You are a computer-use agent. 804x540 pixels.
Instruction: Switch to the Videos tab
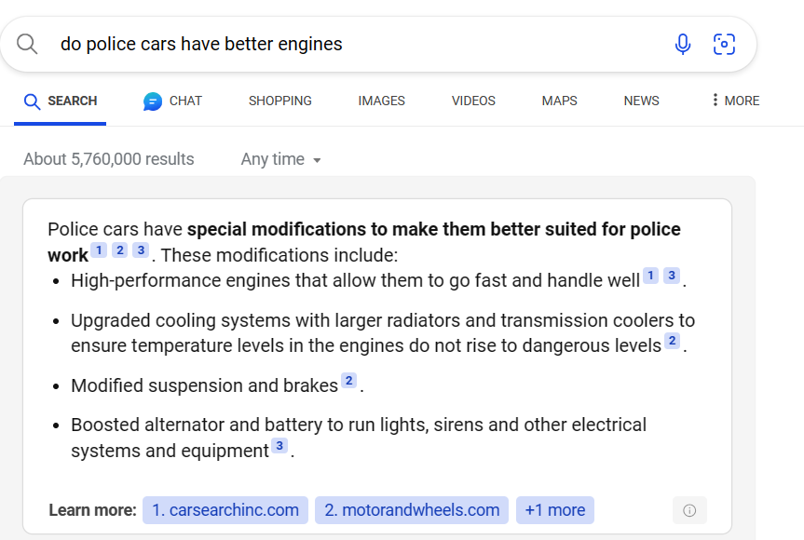473,101
